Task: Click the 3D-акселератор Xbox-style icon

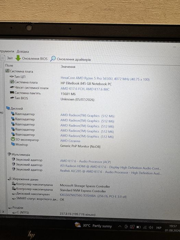Action: point(13,139)
